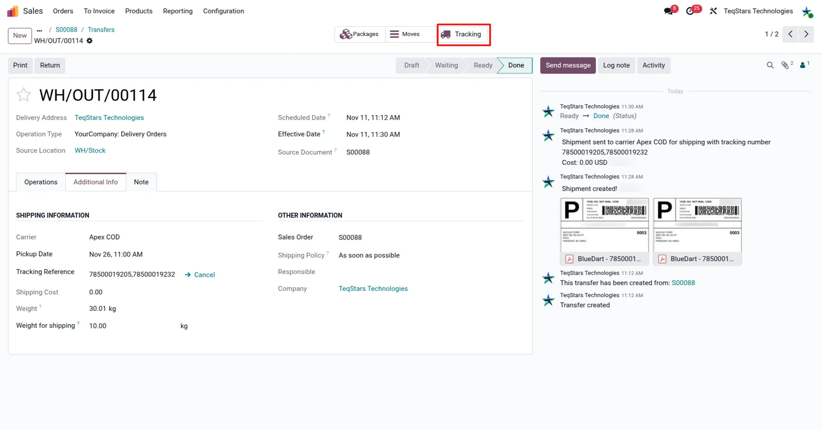Click the gear icon beside WH/OUT/00114
The height and width of the screenshot is (429, 822).
89,41
